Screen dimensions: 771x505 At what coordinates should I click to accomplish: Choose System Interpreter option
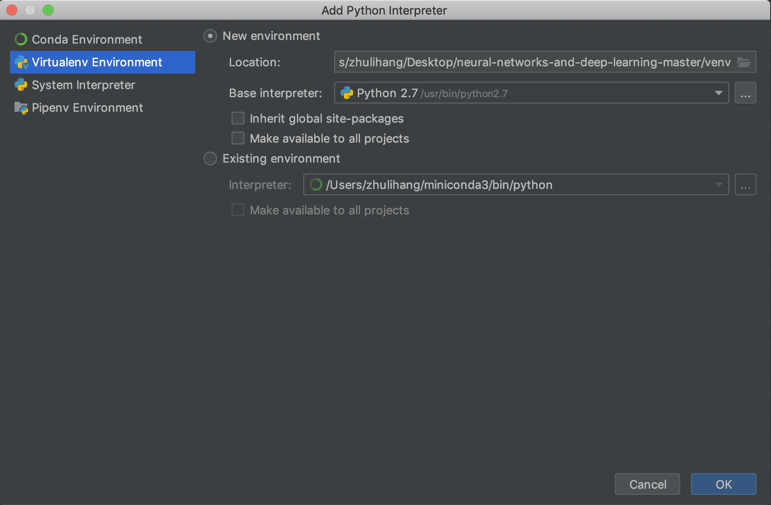tap(103, 85)
